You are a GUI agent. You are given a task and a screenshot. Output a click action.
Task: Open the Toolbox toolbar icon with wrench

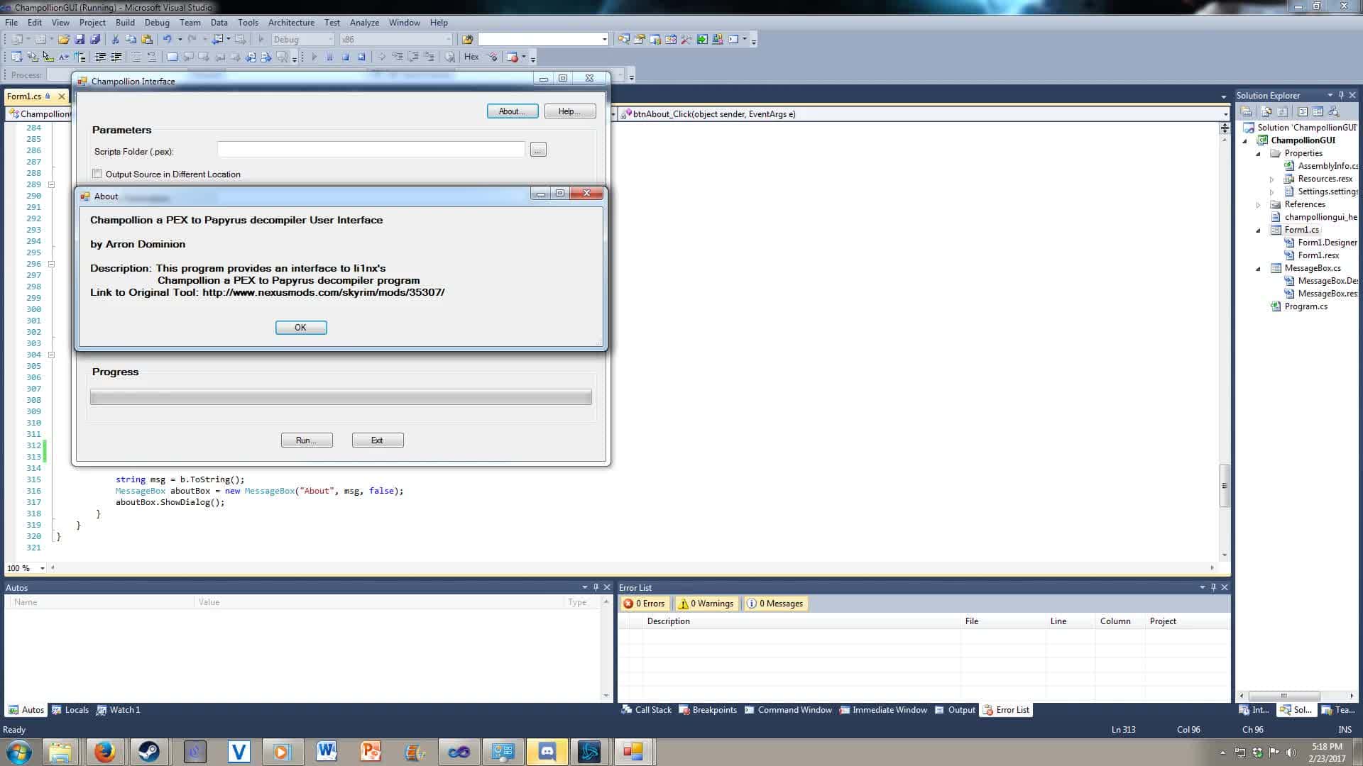tap(686, 40)
